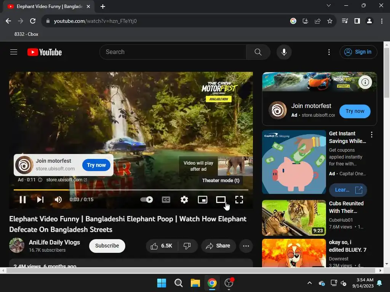Click the magnifier search button
This screenshot has height=292, width=390.
point(258,52)
